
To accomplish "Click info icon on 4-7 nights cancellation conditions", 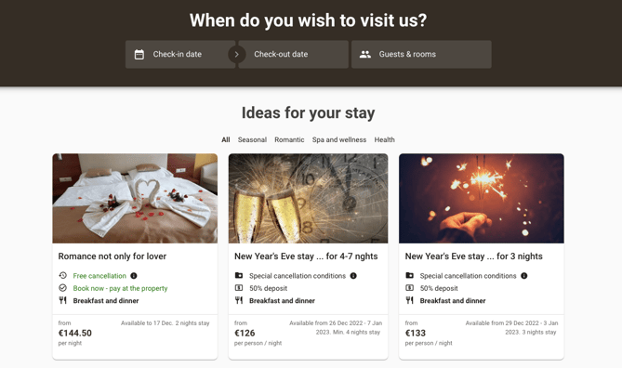I will click(353, 276).
